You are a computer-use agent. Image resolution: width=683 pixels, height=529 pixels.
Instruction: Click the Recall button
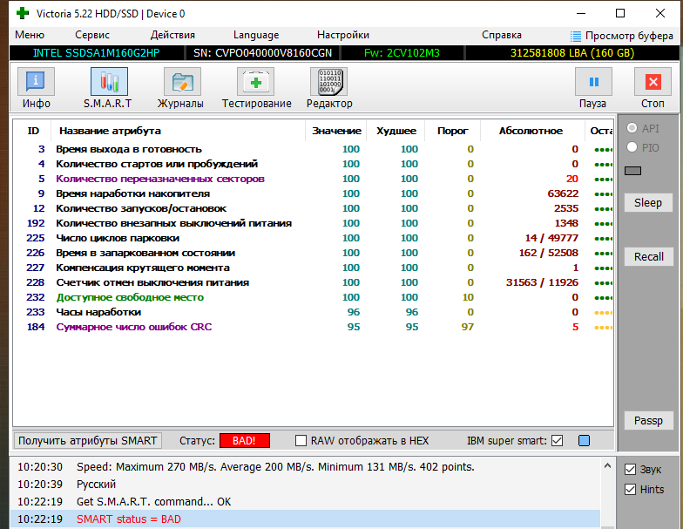[x=648, y=256]
